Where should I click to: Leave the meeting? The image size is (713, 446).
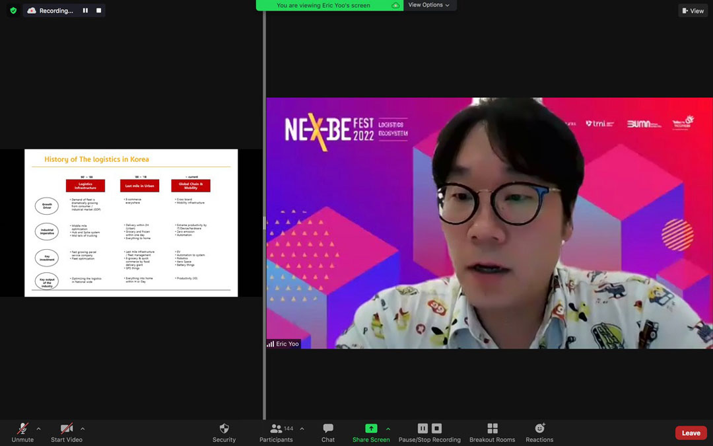click(x=691, y=433)
